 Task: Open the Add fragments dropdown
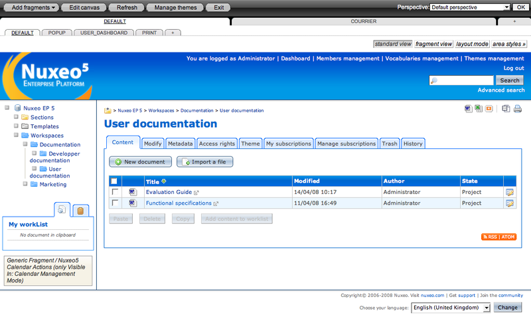click(x=31, y=7)
